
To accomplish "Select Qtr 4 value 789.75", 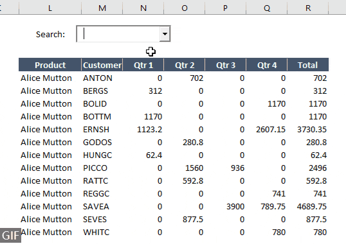I will (273, 206).
